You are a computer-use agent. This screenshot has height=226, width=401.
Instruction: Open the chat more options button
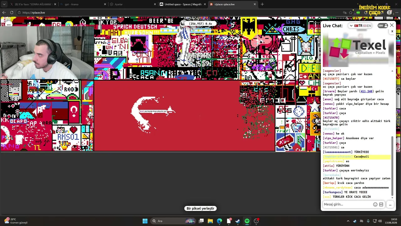pyautogui.click(x=390, y=204)
